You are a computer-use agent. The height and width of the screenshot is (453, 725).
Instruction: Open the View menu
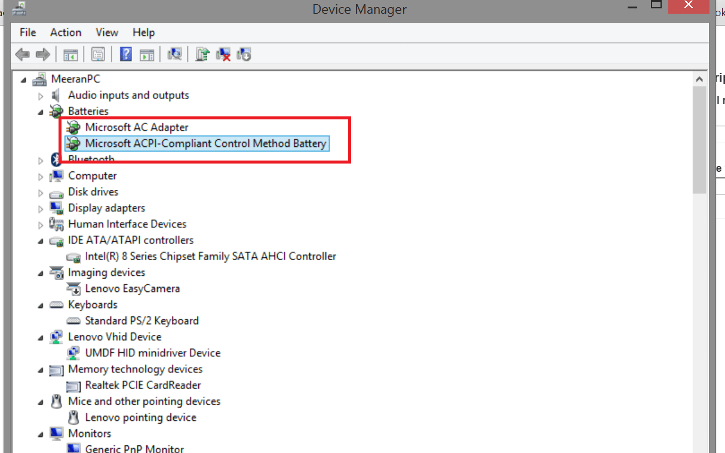click(106, 32)
